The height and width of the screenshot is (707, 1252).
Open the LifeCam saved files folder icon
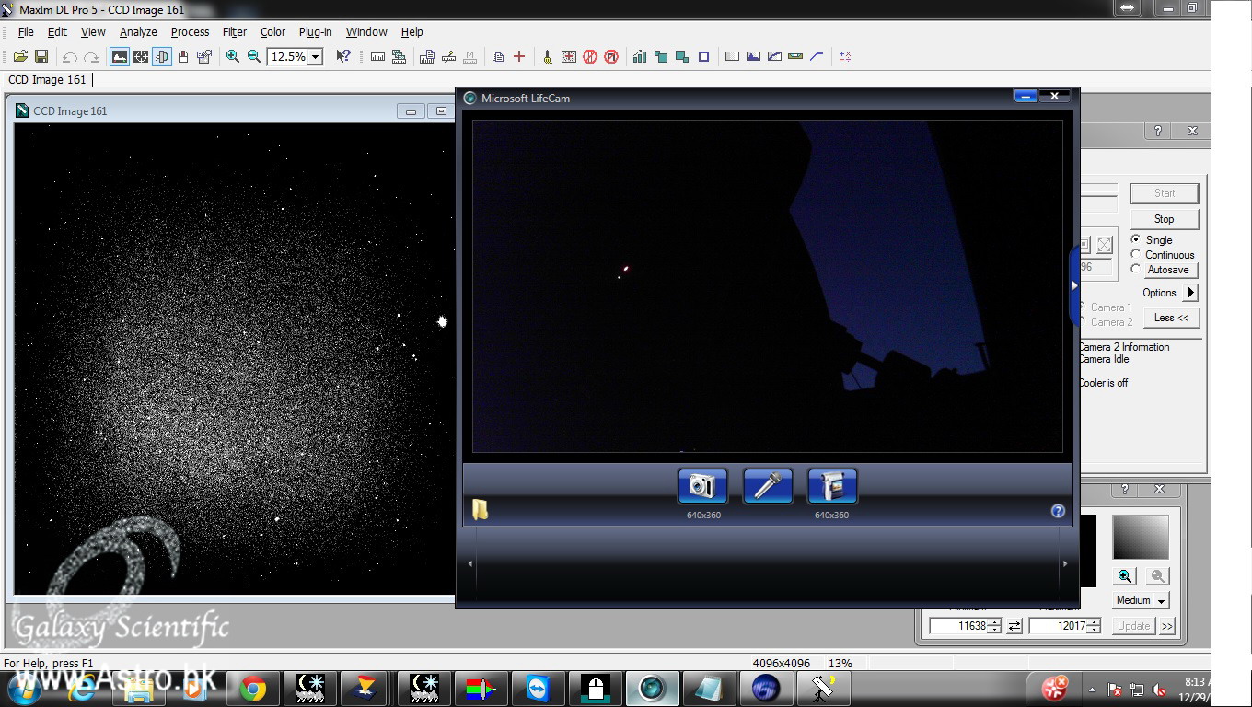point(481,510)
